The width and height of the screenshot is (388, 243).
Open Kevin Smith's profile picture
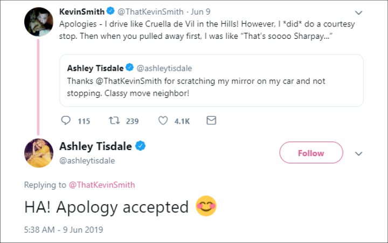pos(39,22)
